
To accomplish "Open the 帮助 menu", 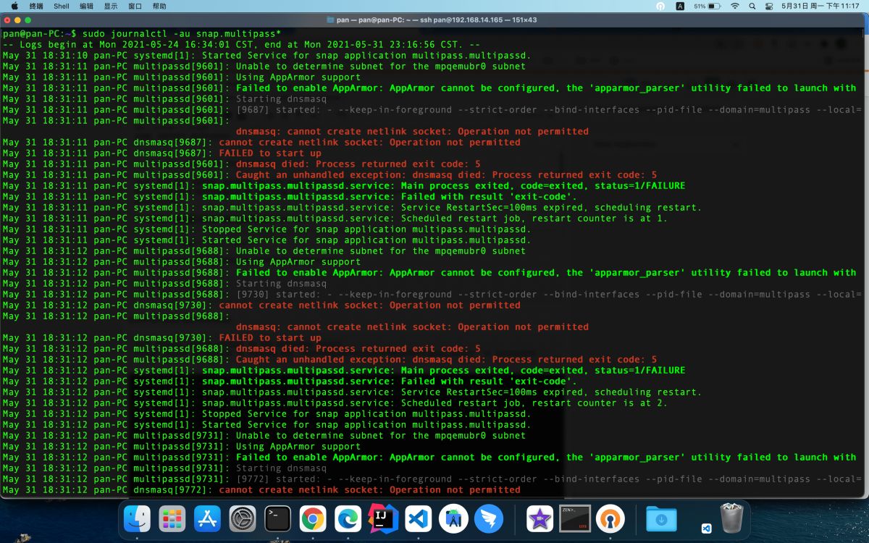I will (x=159, y=6).
